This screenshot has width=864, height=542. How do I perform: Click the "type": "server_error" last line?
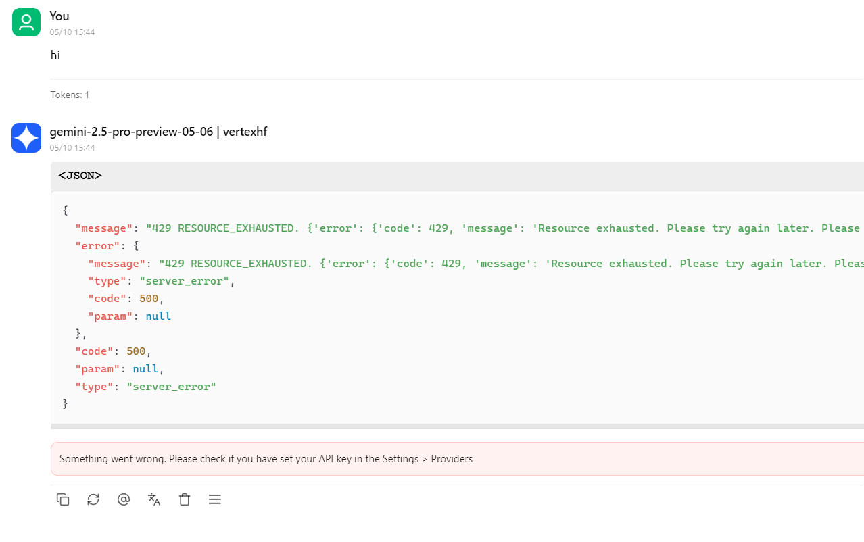pyautogui.click(x=145, y=387)
